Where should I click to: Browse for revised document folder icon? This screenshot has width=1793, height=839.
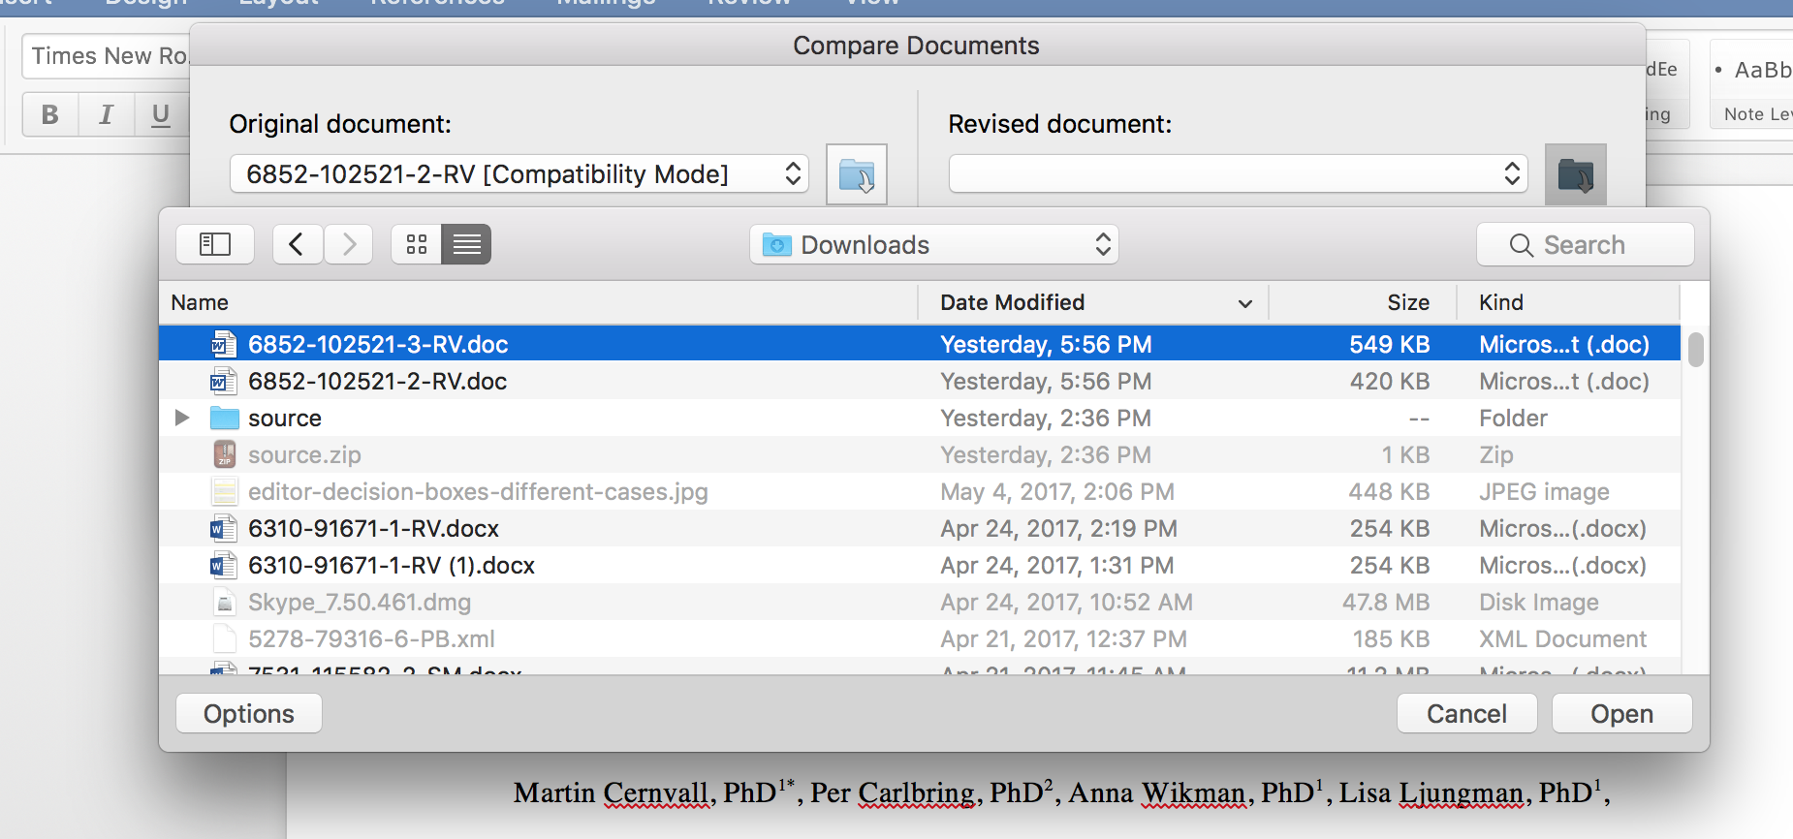point(1575,175)
